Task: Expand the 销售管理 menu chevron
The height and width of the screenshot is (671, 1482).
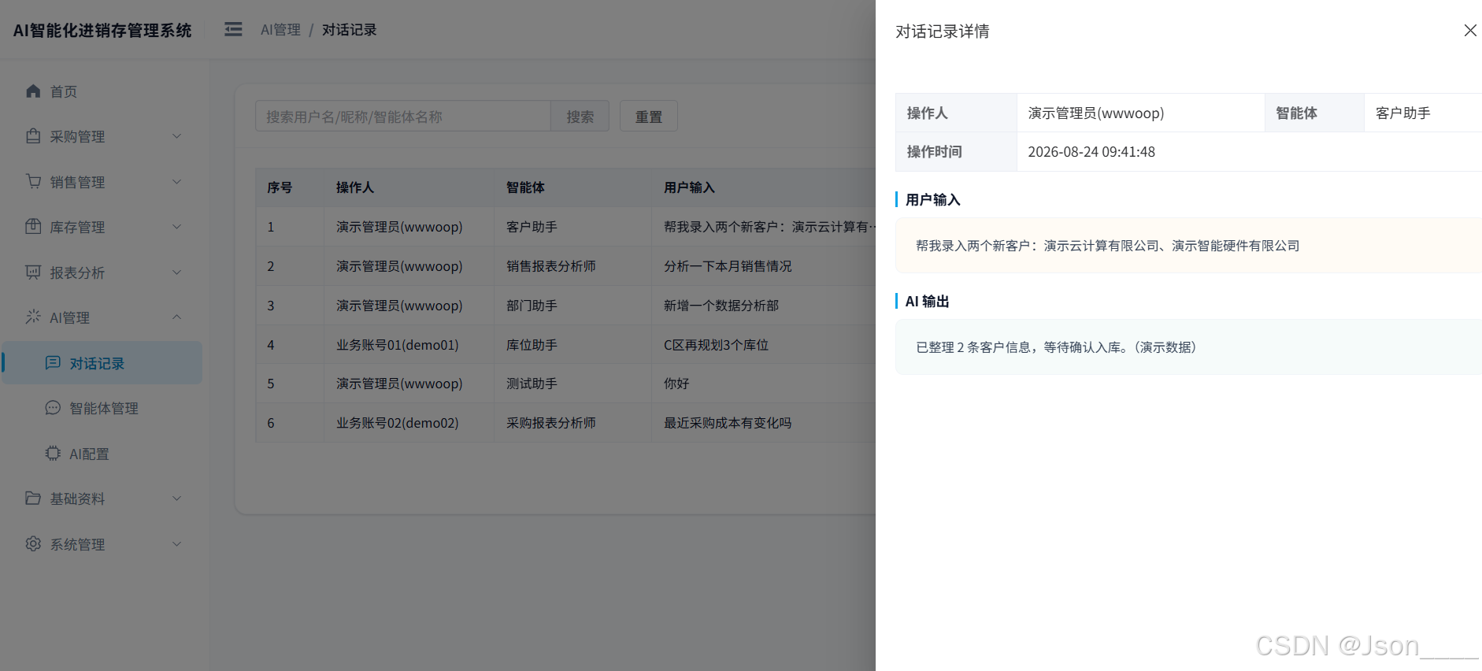Action: point(176,182)
